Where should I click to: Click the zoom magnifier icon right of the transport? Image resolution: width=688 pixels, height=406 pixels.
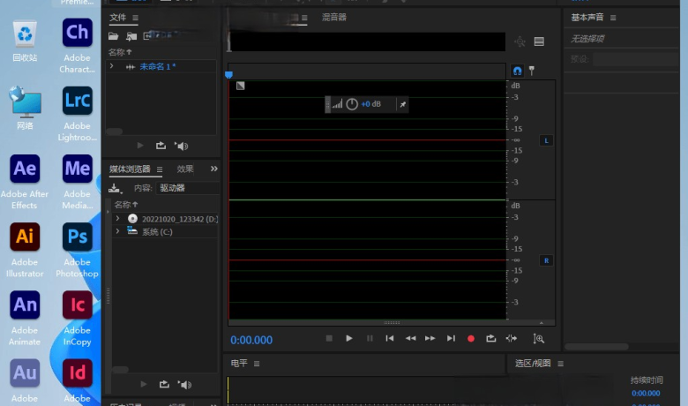[538, 338]
